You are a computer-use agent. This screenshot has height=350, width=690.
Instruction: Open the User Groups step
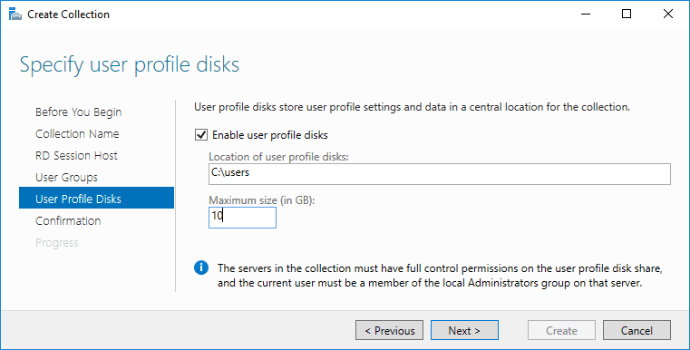(66, 178)
